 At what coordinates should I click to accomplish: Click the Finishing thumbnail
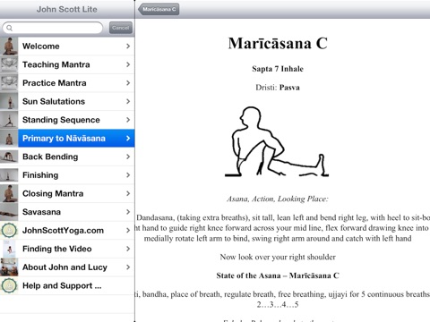pyautogui.click(x=9, y=175)
